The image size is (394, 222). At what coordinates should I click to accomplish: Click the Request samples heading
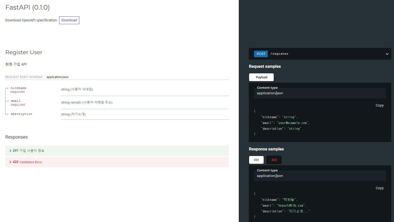[265, 67]
